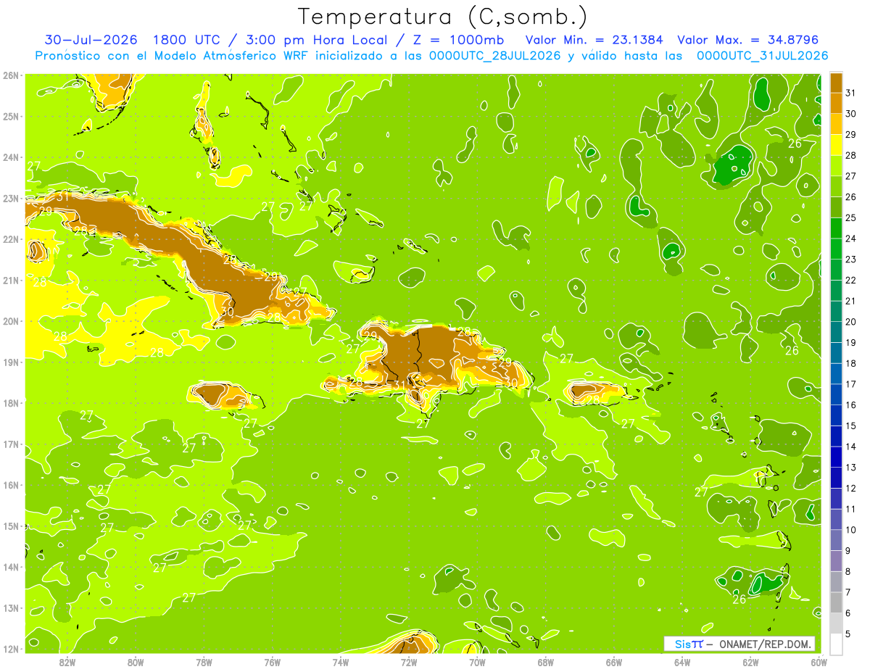Click the "22" label on the color bar legend
Screen dimensions: 870x672
851,280
